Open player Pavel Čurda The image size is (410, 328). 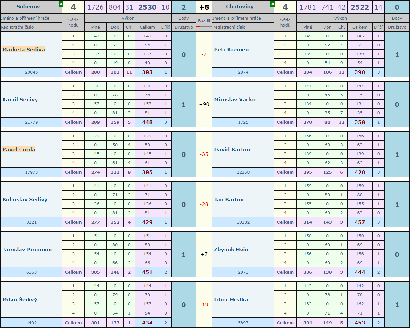tap(19, 149)
